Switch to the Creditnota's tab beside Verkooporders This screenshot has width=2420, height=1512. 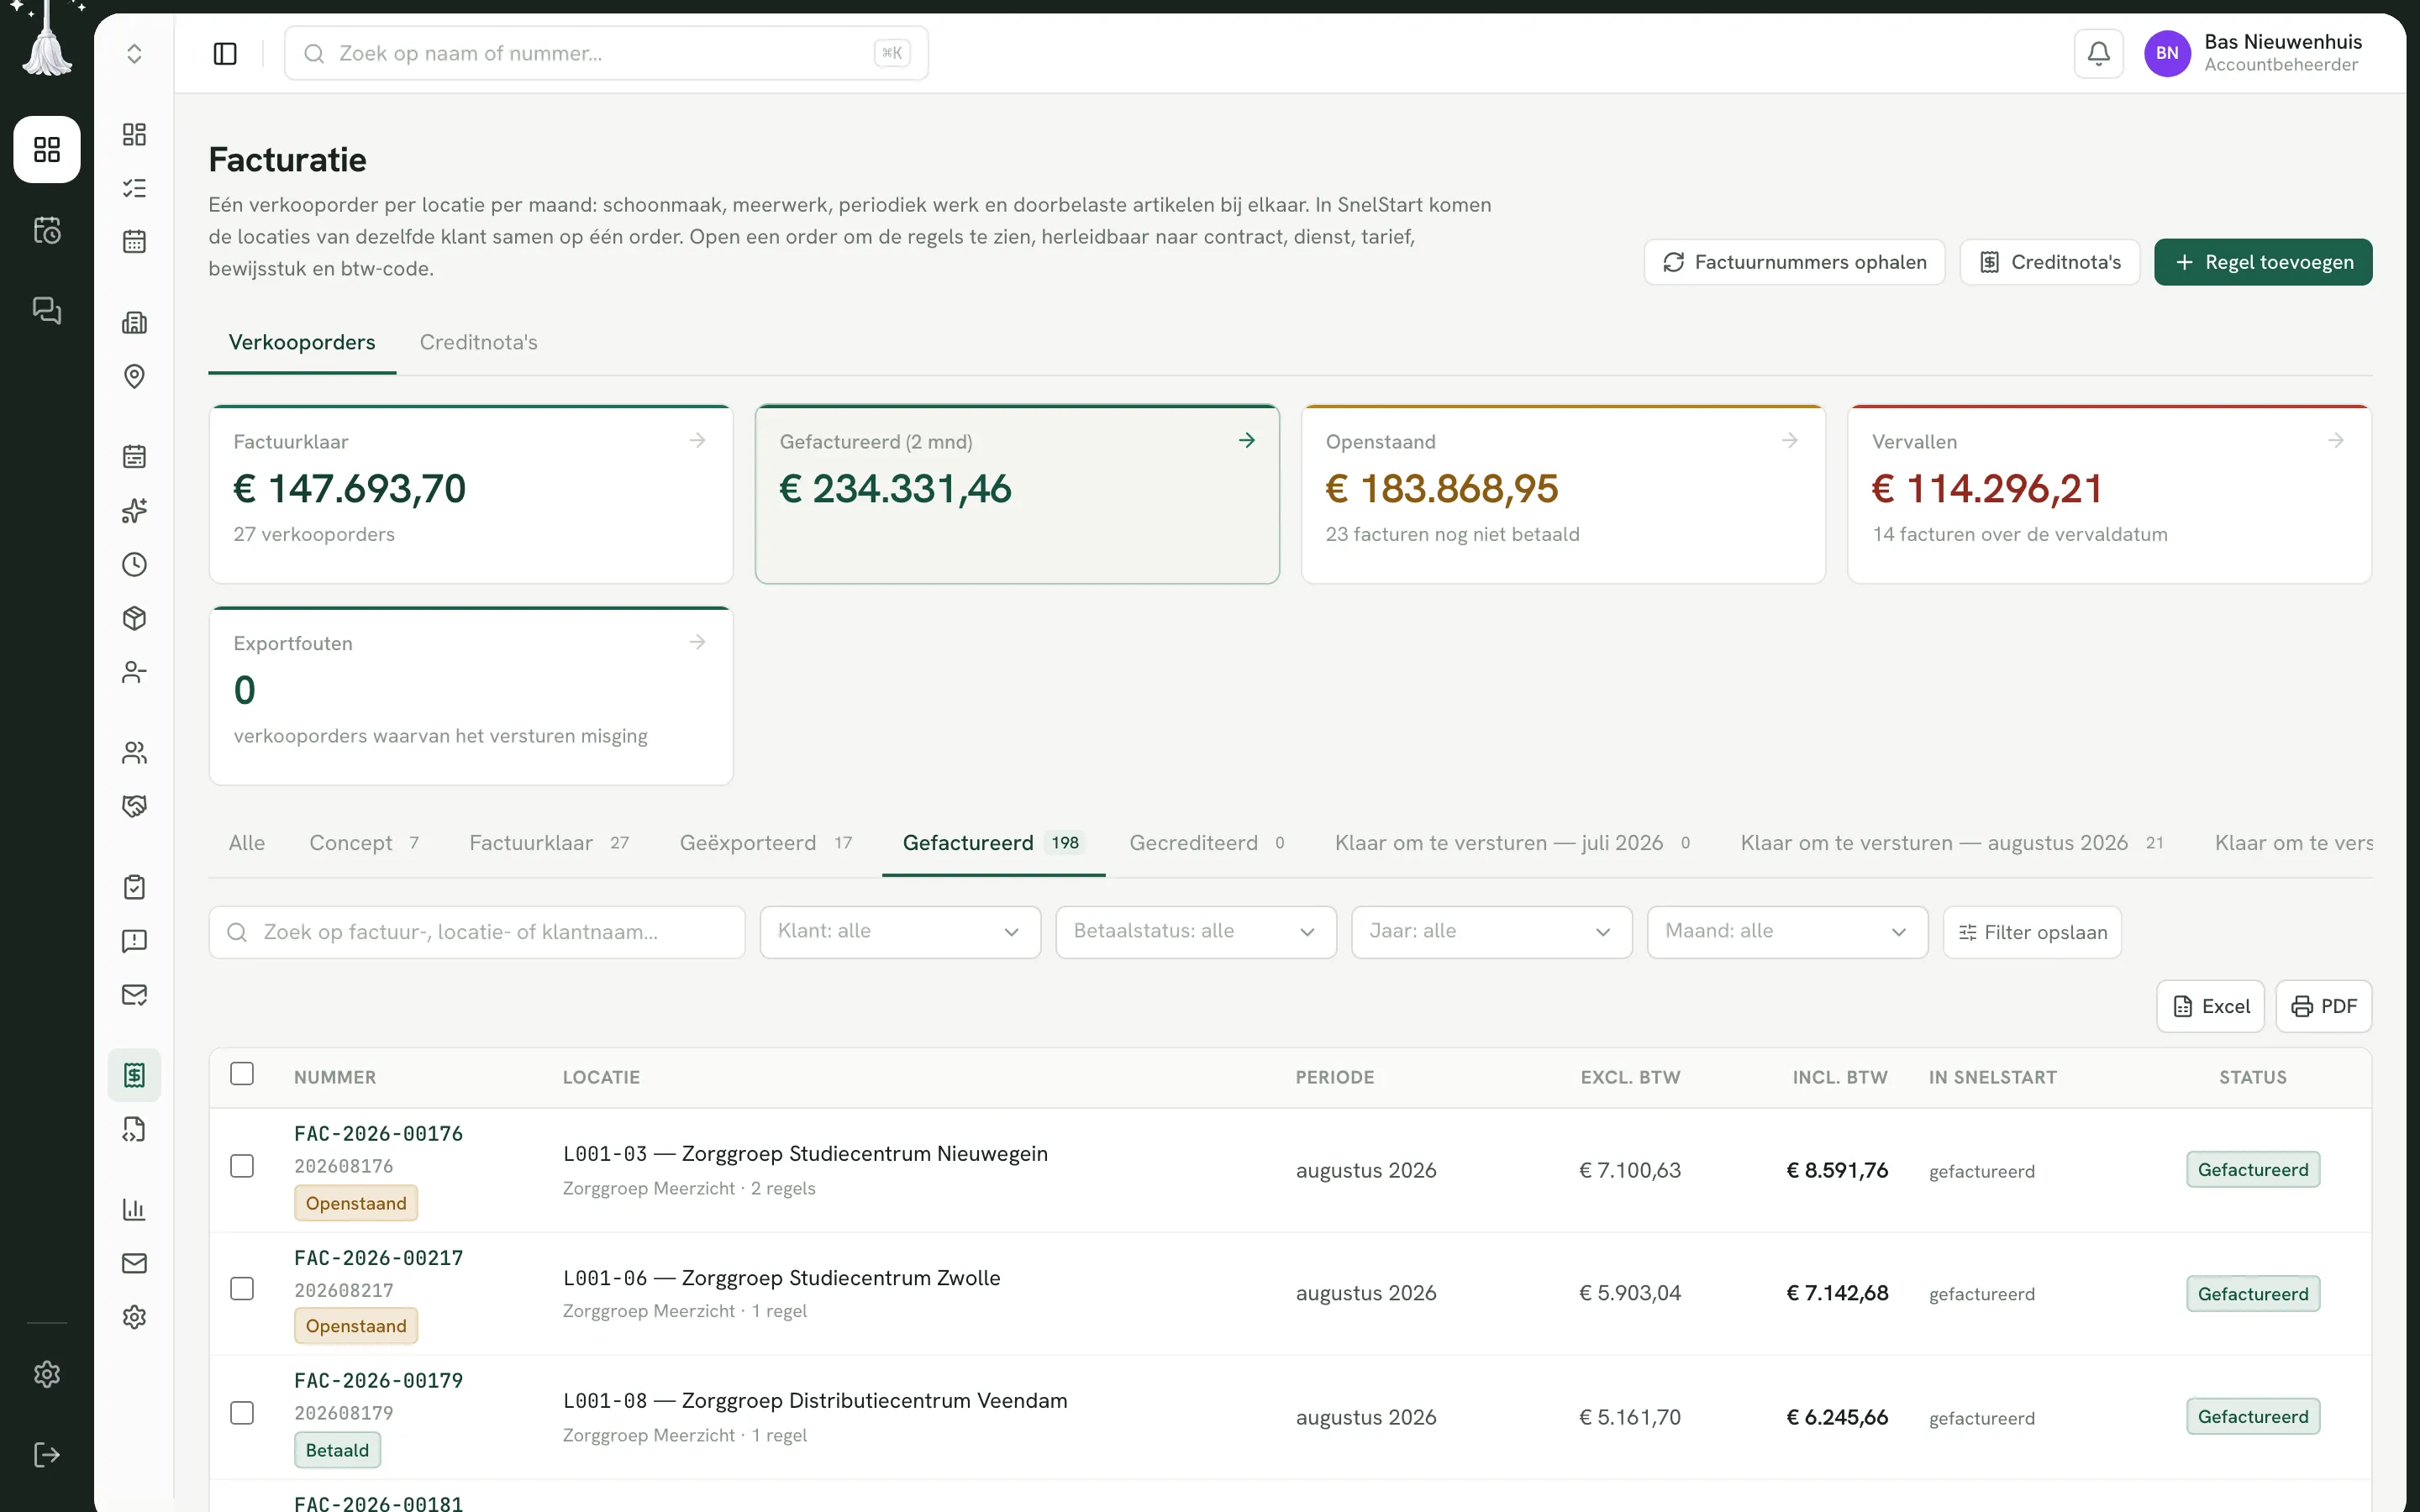pos(478,342)
